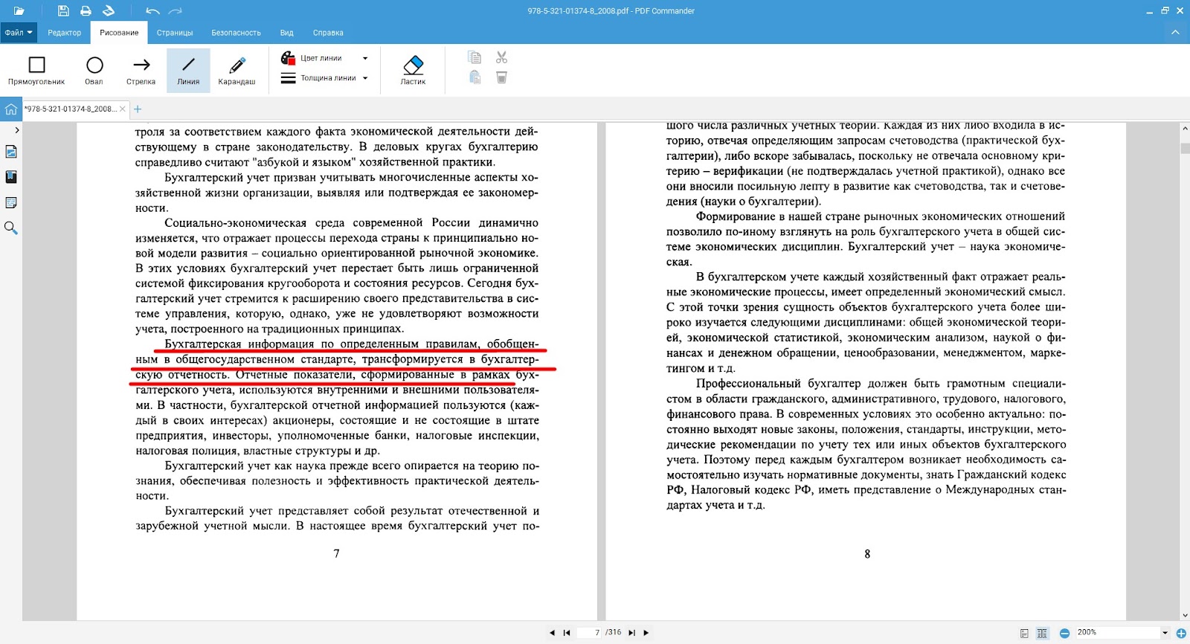Click the /316 total pages text
Image resolution: width=1190 pixels, height=644 pixels.
[x=614, y=633]
